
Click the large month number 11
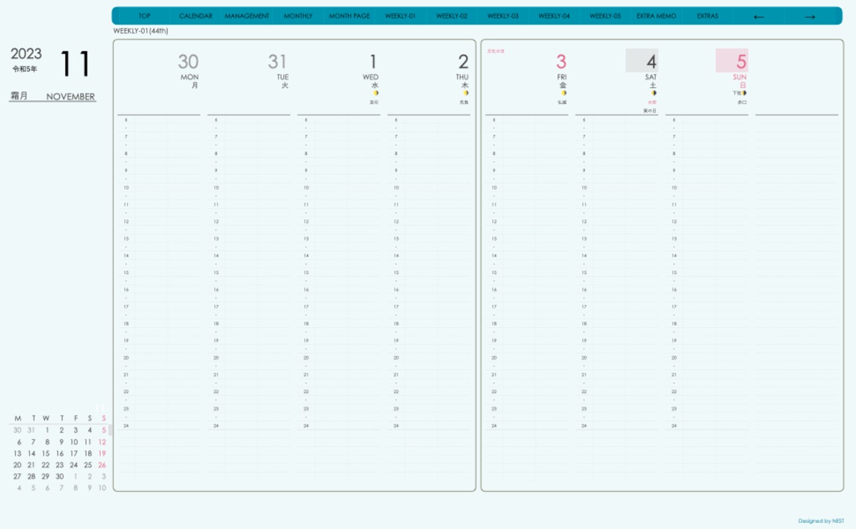point(75,63)
